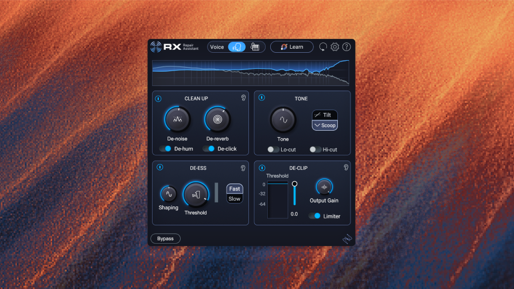Click the Voice label
514x289 pixels.
(217, 47)
